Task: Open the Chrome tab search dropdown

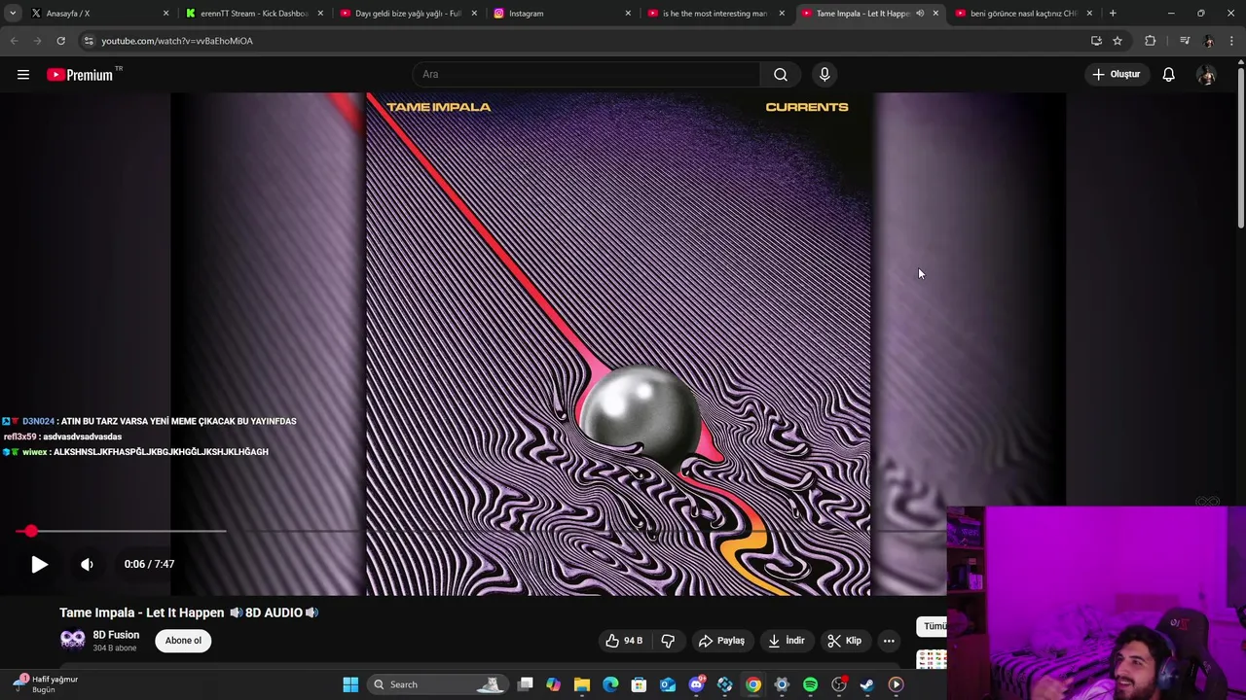Action: click(x=13, y=14)
